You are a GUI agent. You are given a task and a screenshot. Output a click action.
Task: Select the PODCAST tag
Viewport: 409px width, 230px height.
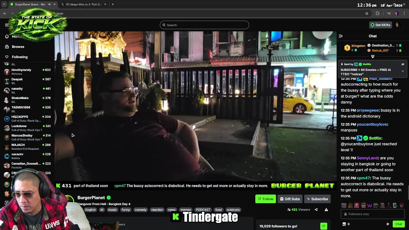[x=203, y=210]
